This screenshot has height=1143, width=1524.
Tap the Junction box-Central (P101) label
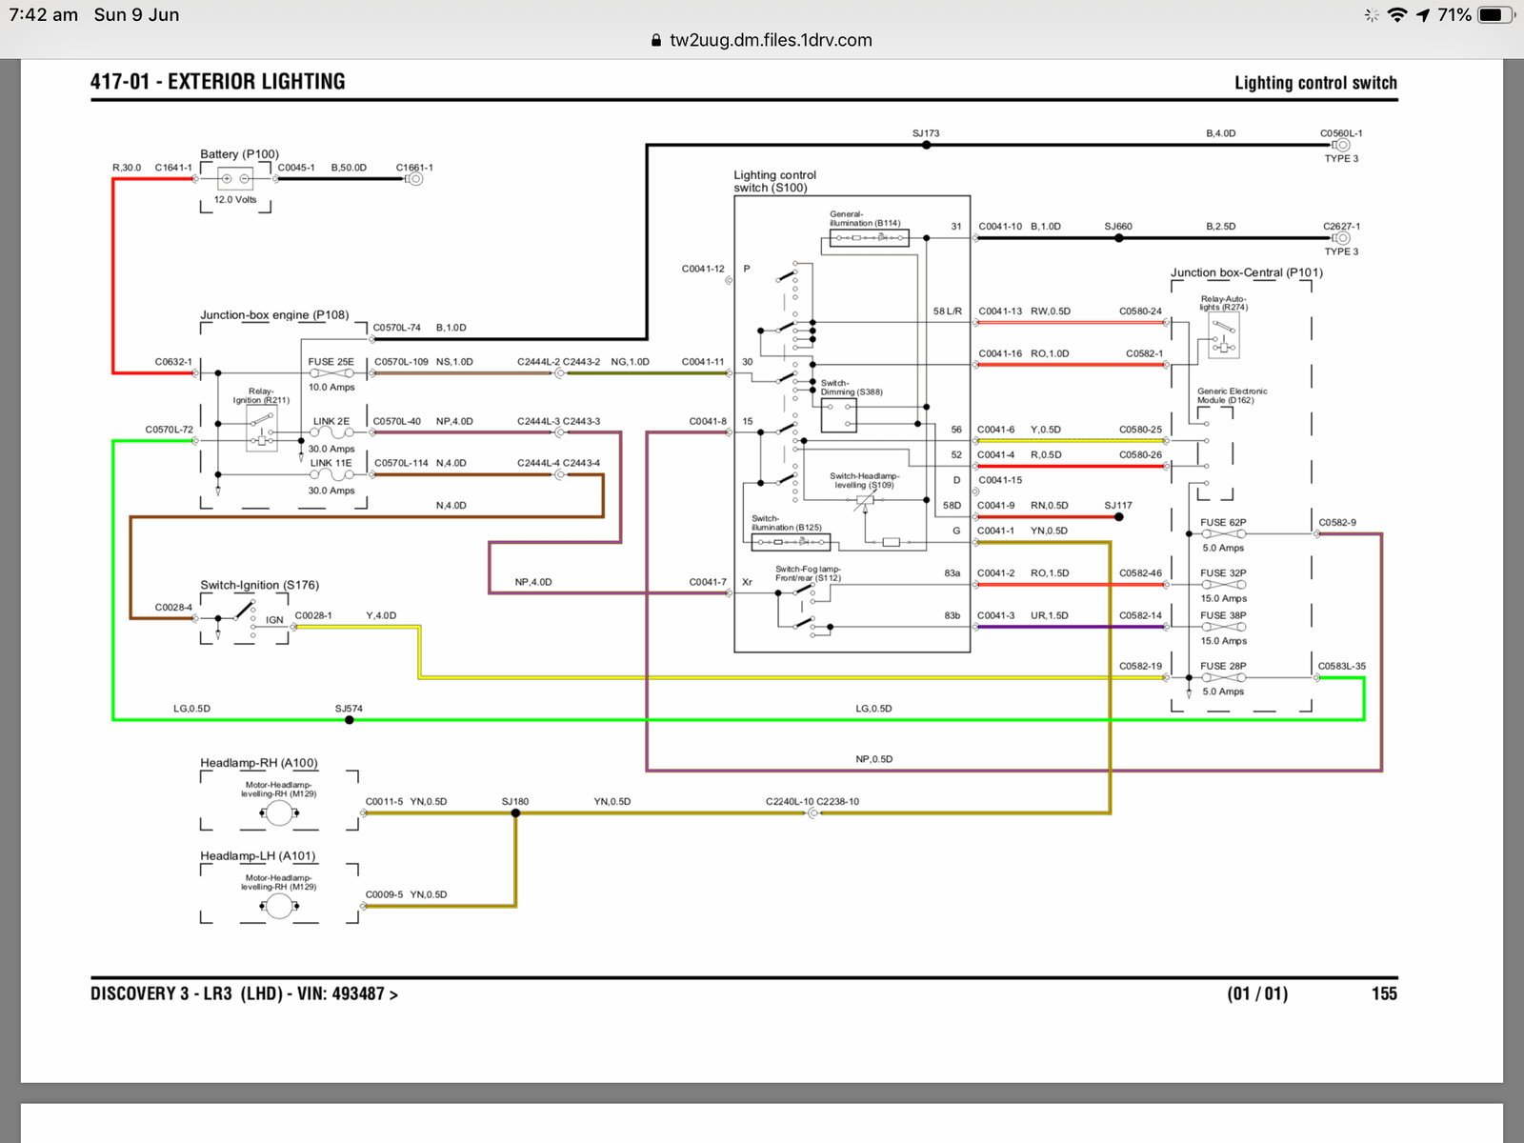coord(1247,272)
